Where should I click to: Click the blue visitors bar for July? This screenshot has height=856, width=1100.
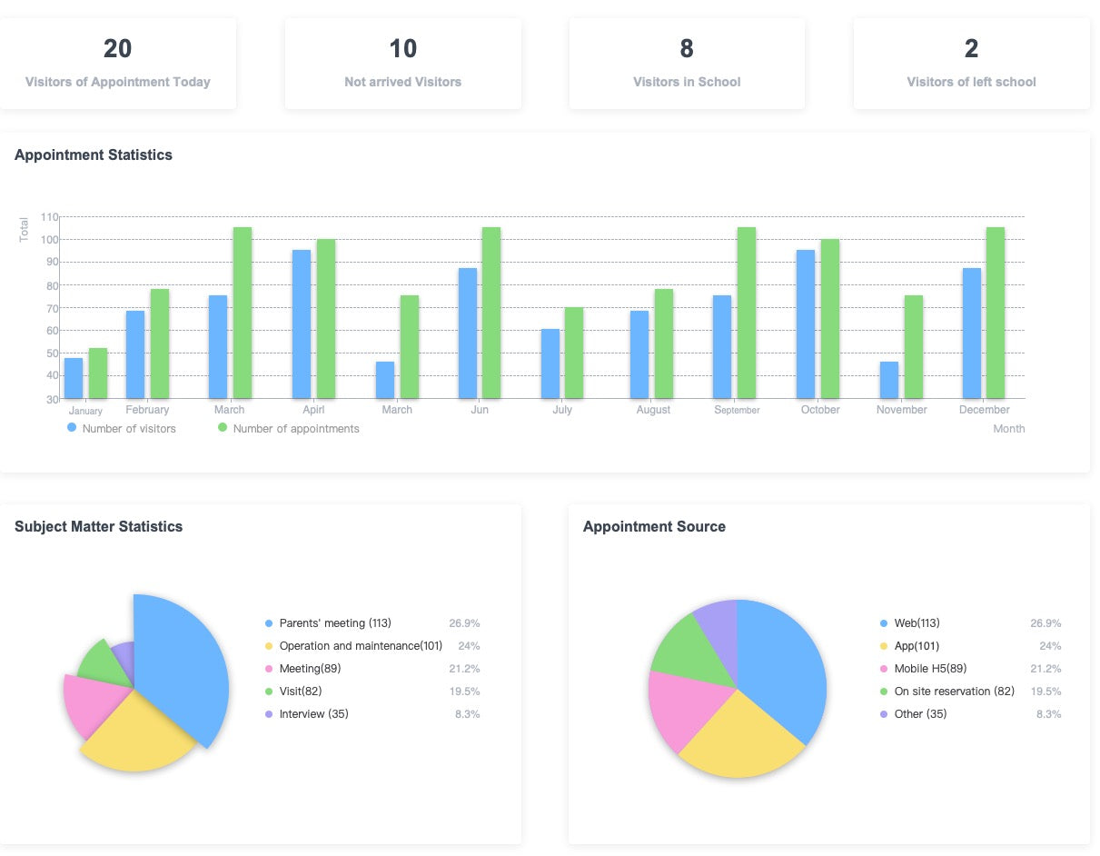pyautogui.click(x=550, y=363)
